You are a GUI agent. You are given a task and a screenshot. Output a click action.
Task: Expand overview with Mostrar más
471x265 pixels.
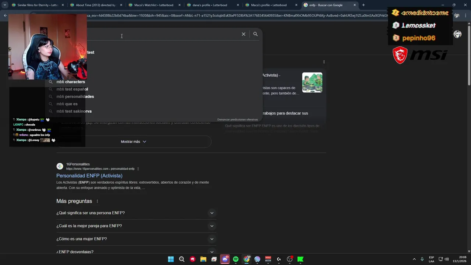134,142
